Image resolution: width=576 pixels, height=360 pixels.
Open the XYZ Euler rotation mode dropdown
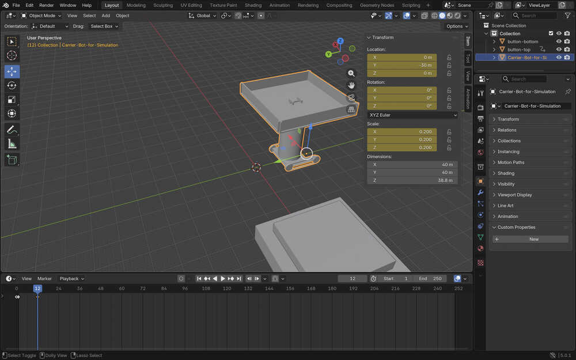pyautogui.click(x=412, y=115)
